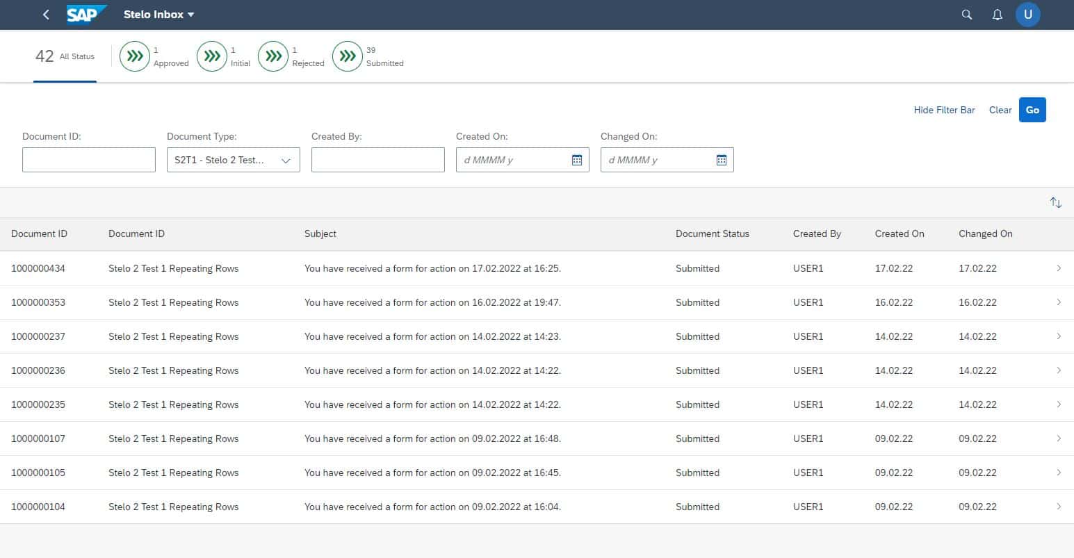This screenshot has height=558, width=1074.
Task: Click subject received on 09.02.2022 at 16:04
Action: coord(432,507)
